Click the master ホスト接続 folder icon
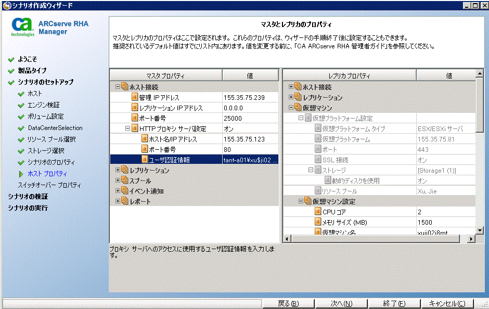Viewport: 489px width, 309px height. (124, 86)
